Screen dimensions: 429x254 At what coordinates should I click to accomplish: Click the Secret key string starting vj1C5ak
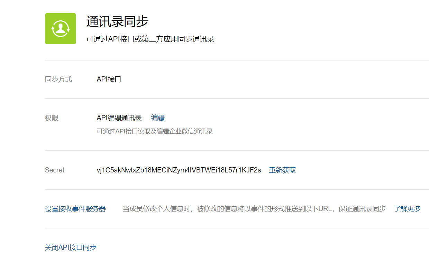(x=179, y=170)
